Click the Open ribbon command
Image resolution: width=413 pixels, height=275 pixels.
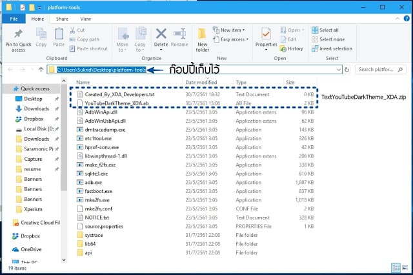pyautogui.click(x=292, y=30)
